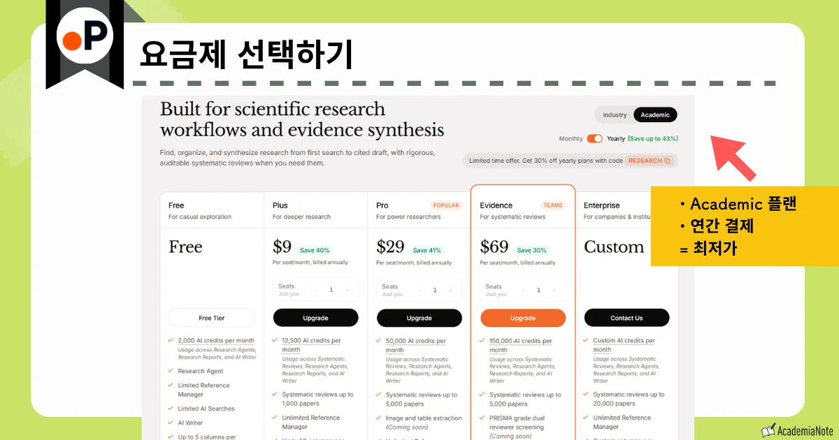Increase seats in the Pro plan
The image size is (839, 440).
click(450, 290)
